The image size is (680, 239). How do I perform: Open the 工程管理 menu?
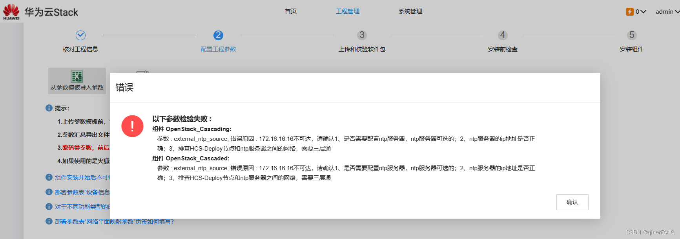pos(348,11)
